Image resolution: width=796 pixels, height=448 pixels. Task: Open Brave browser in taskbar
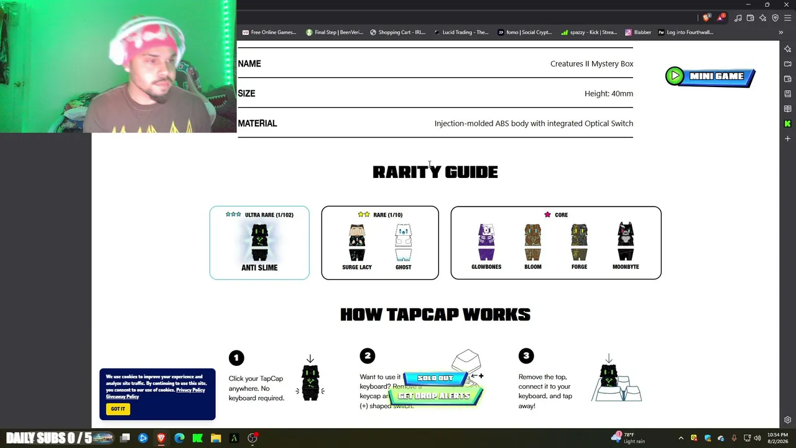(x=161, y=438)
